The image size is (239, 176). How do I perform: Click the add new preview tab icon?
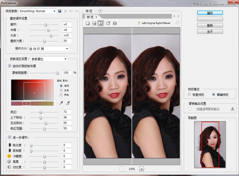(108, 23)
